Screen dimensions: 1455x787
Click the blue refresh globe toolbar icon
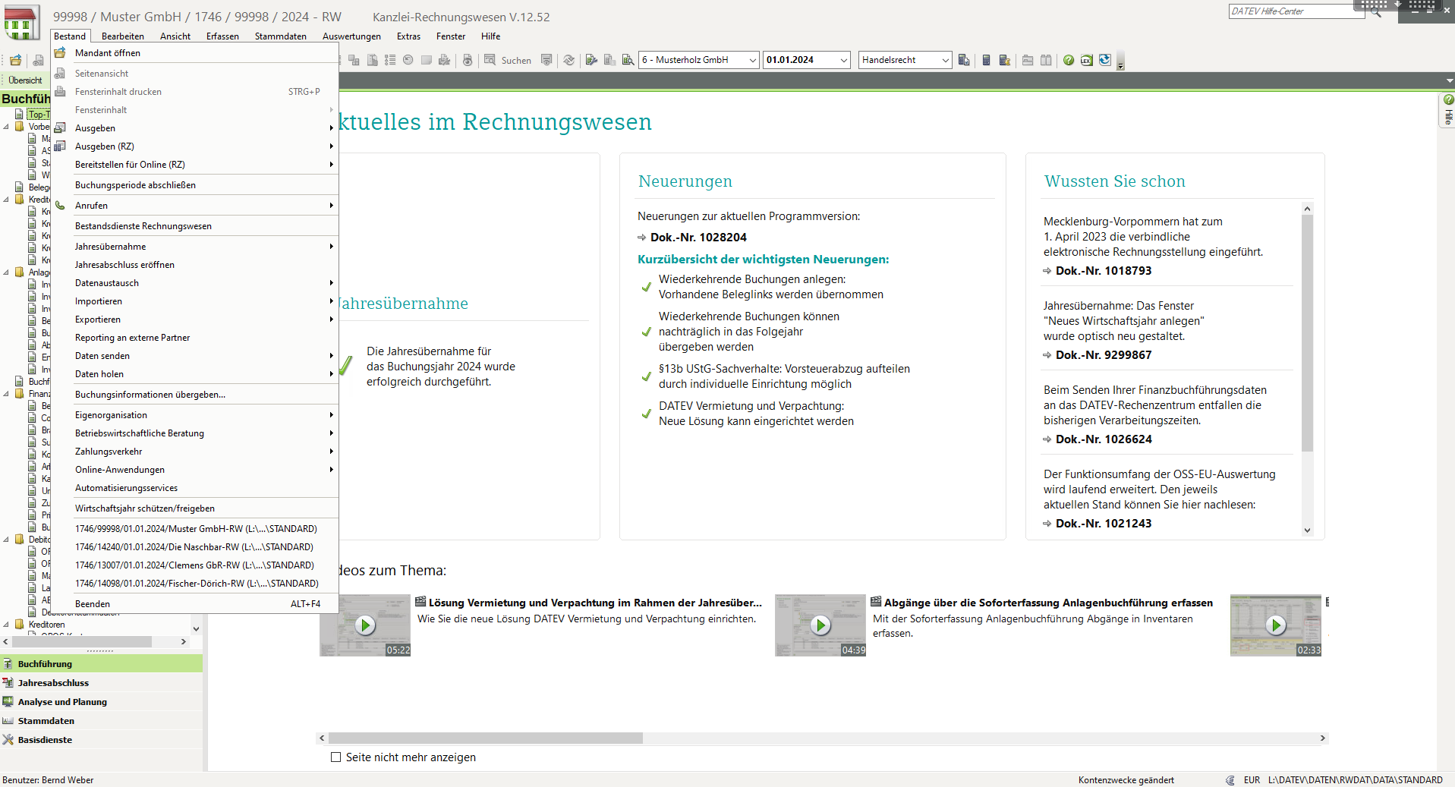[1105, 60]
